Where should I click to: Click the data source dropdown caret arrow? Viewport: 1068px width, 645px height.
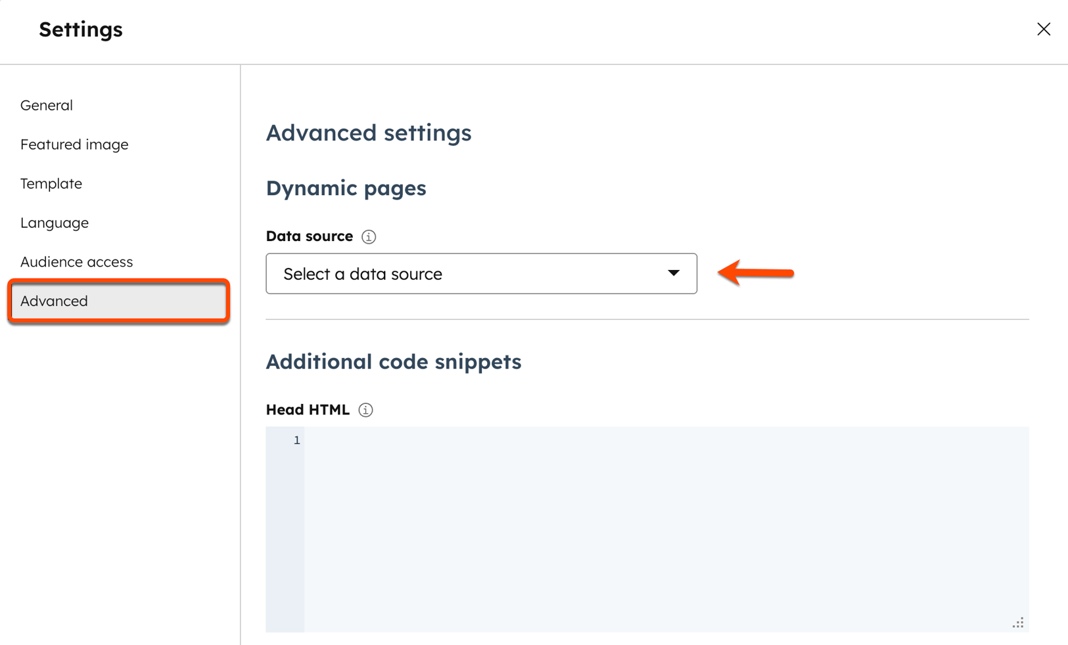[674, 273]
